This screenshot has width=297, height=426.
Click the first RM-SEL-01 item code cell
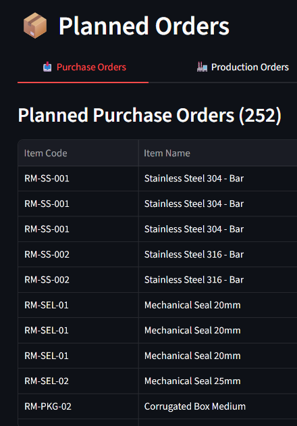(78, 305)
